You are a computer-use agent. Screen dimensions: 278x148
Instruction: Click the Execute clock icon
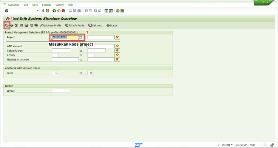pyautogui.click(x=6, y=25)
